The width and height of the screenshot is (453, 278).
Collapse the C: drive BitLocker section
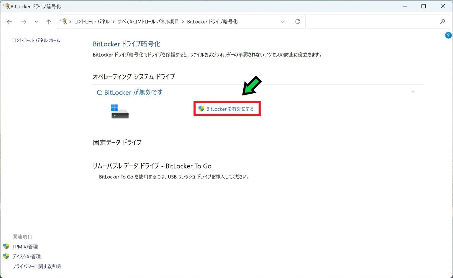(x=413, y=92)
